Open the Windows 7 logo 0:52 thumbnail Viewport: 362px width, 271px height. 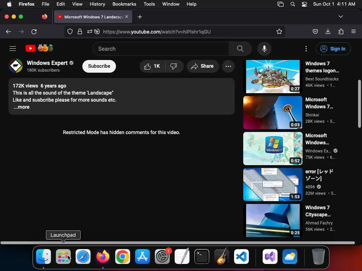tap(273, 149)
